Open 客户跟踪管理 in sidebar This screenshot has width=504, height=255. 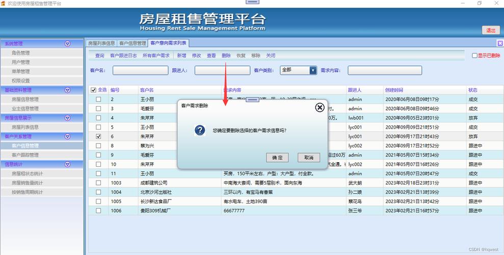pyautogui.click(x=25, y=155)
